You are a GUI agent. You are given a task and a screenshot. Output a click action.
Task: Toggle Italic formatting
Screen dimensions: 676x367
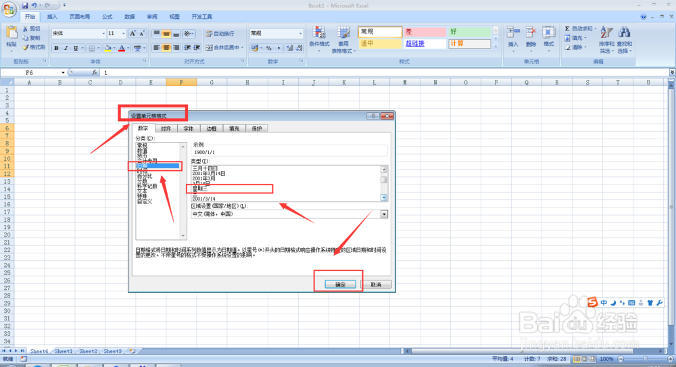coord(66,48)
